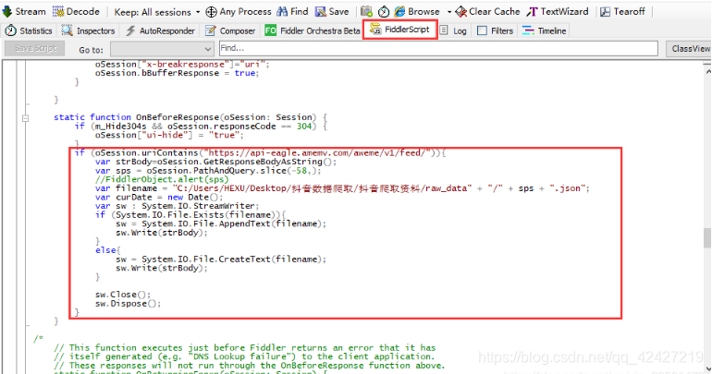Click the stopwatch timer toolbar icon
This screenshot has width=712, height=374.
click(x=384, y=12)
